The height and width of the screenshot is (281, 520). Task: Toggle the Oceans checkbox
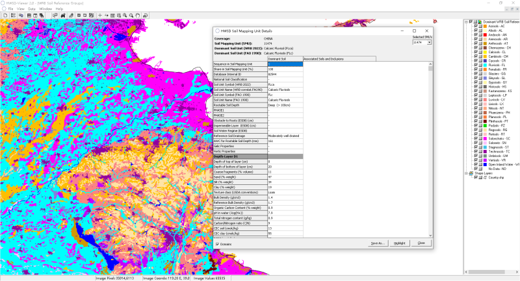[x=217, y=244]
